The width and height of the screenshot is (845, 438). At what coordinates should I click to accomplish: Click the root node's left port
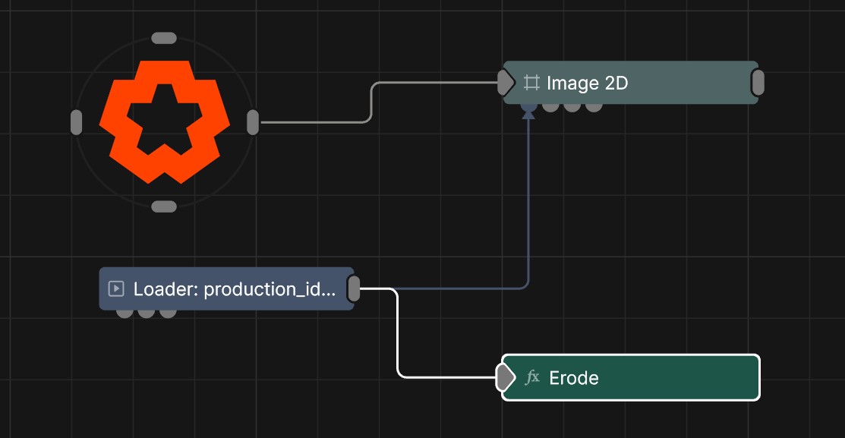click(77, 122)
